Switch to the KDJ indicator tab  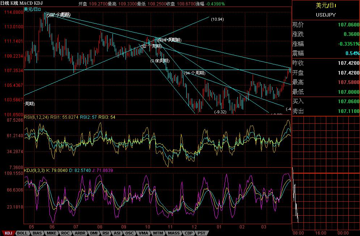(x=8, y=233)
